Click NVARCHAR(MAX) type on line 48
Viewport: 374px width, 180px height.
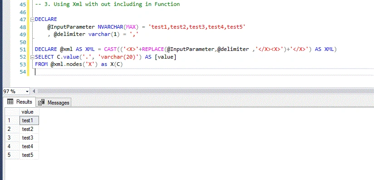[x=118, y=27]
